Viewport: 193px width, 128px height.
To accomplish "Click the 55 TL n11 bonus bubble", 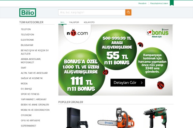I will (116, 50).
